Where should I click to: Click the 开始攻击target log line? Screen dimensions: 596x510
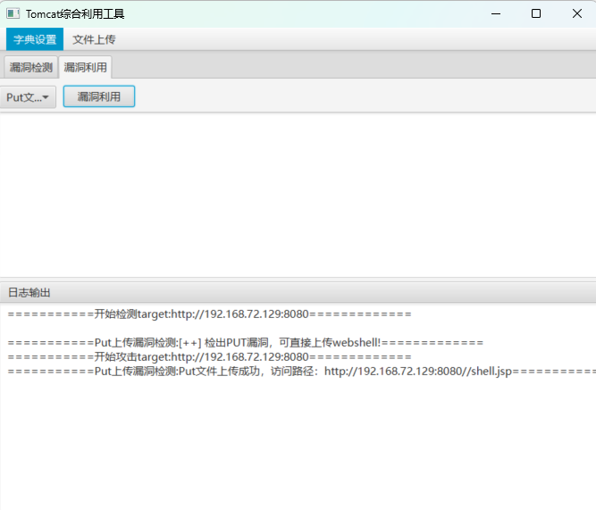(x=209, y=357)
